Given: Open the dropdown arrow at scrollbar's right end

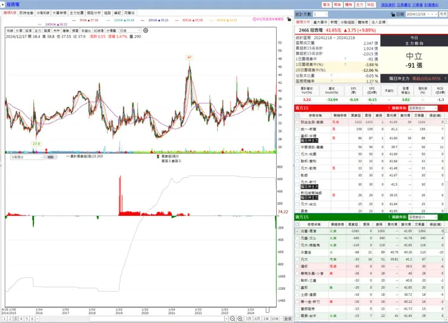Looking at the screenshot, I should pos(226,319).
